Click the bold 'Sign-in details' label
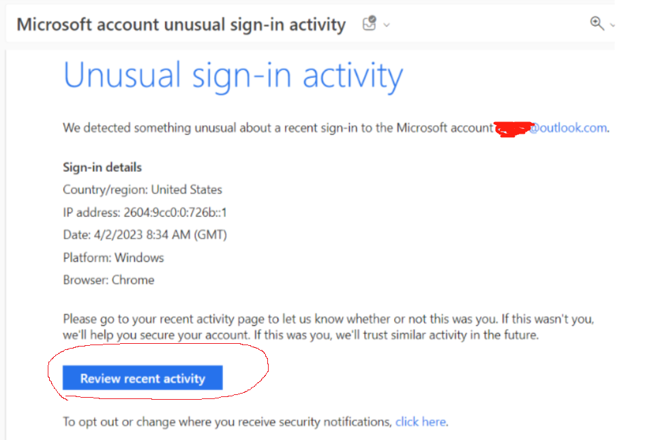Viewport: 658px width, 440px height. [x=102, y=167]
